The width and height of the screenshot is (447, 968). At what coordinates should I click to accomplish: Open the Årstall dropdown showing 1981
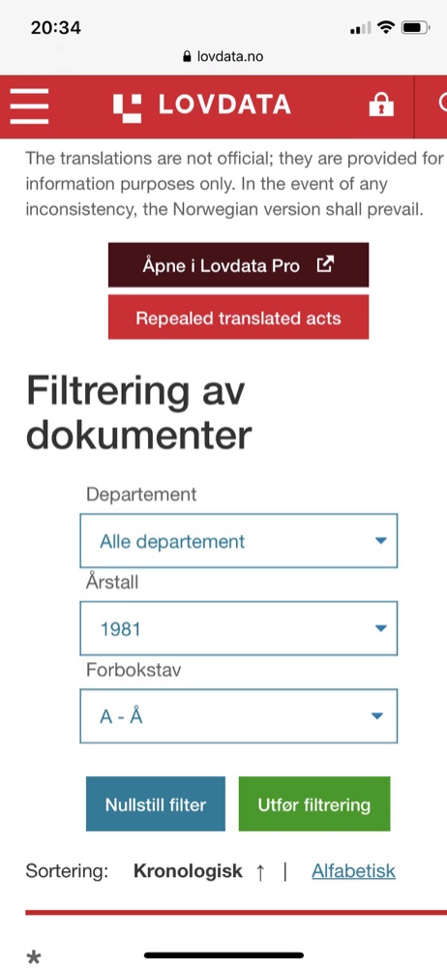pyautogui.click(x=238, y=628)
